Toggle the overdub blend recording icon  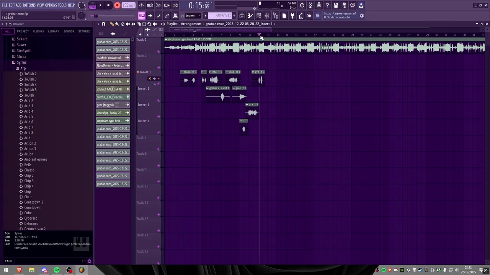pos(167,5)
